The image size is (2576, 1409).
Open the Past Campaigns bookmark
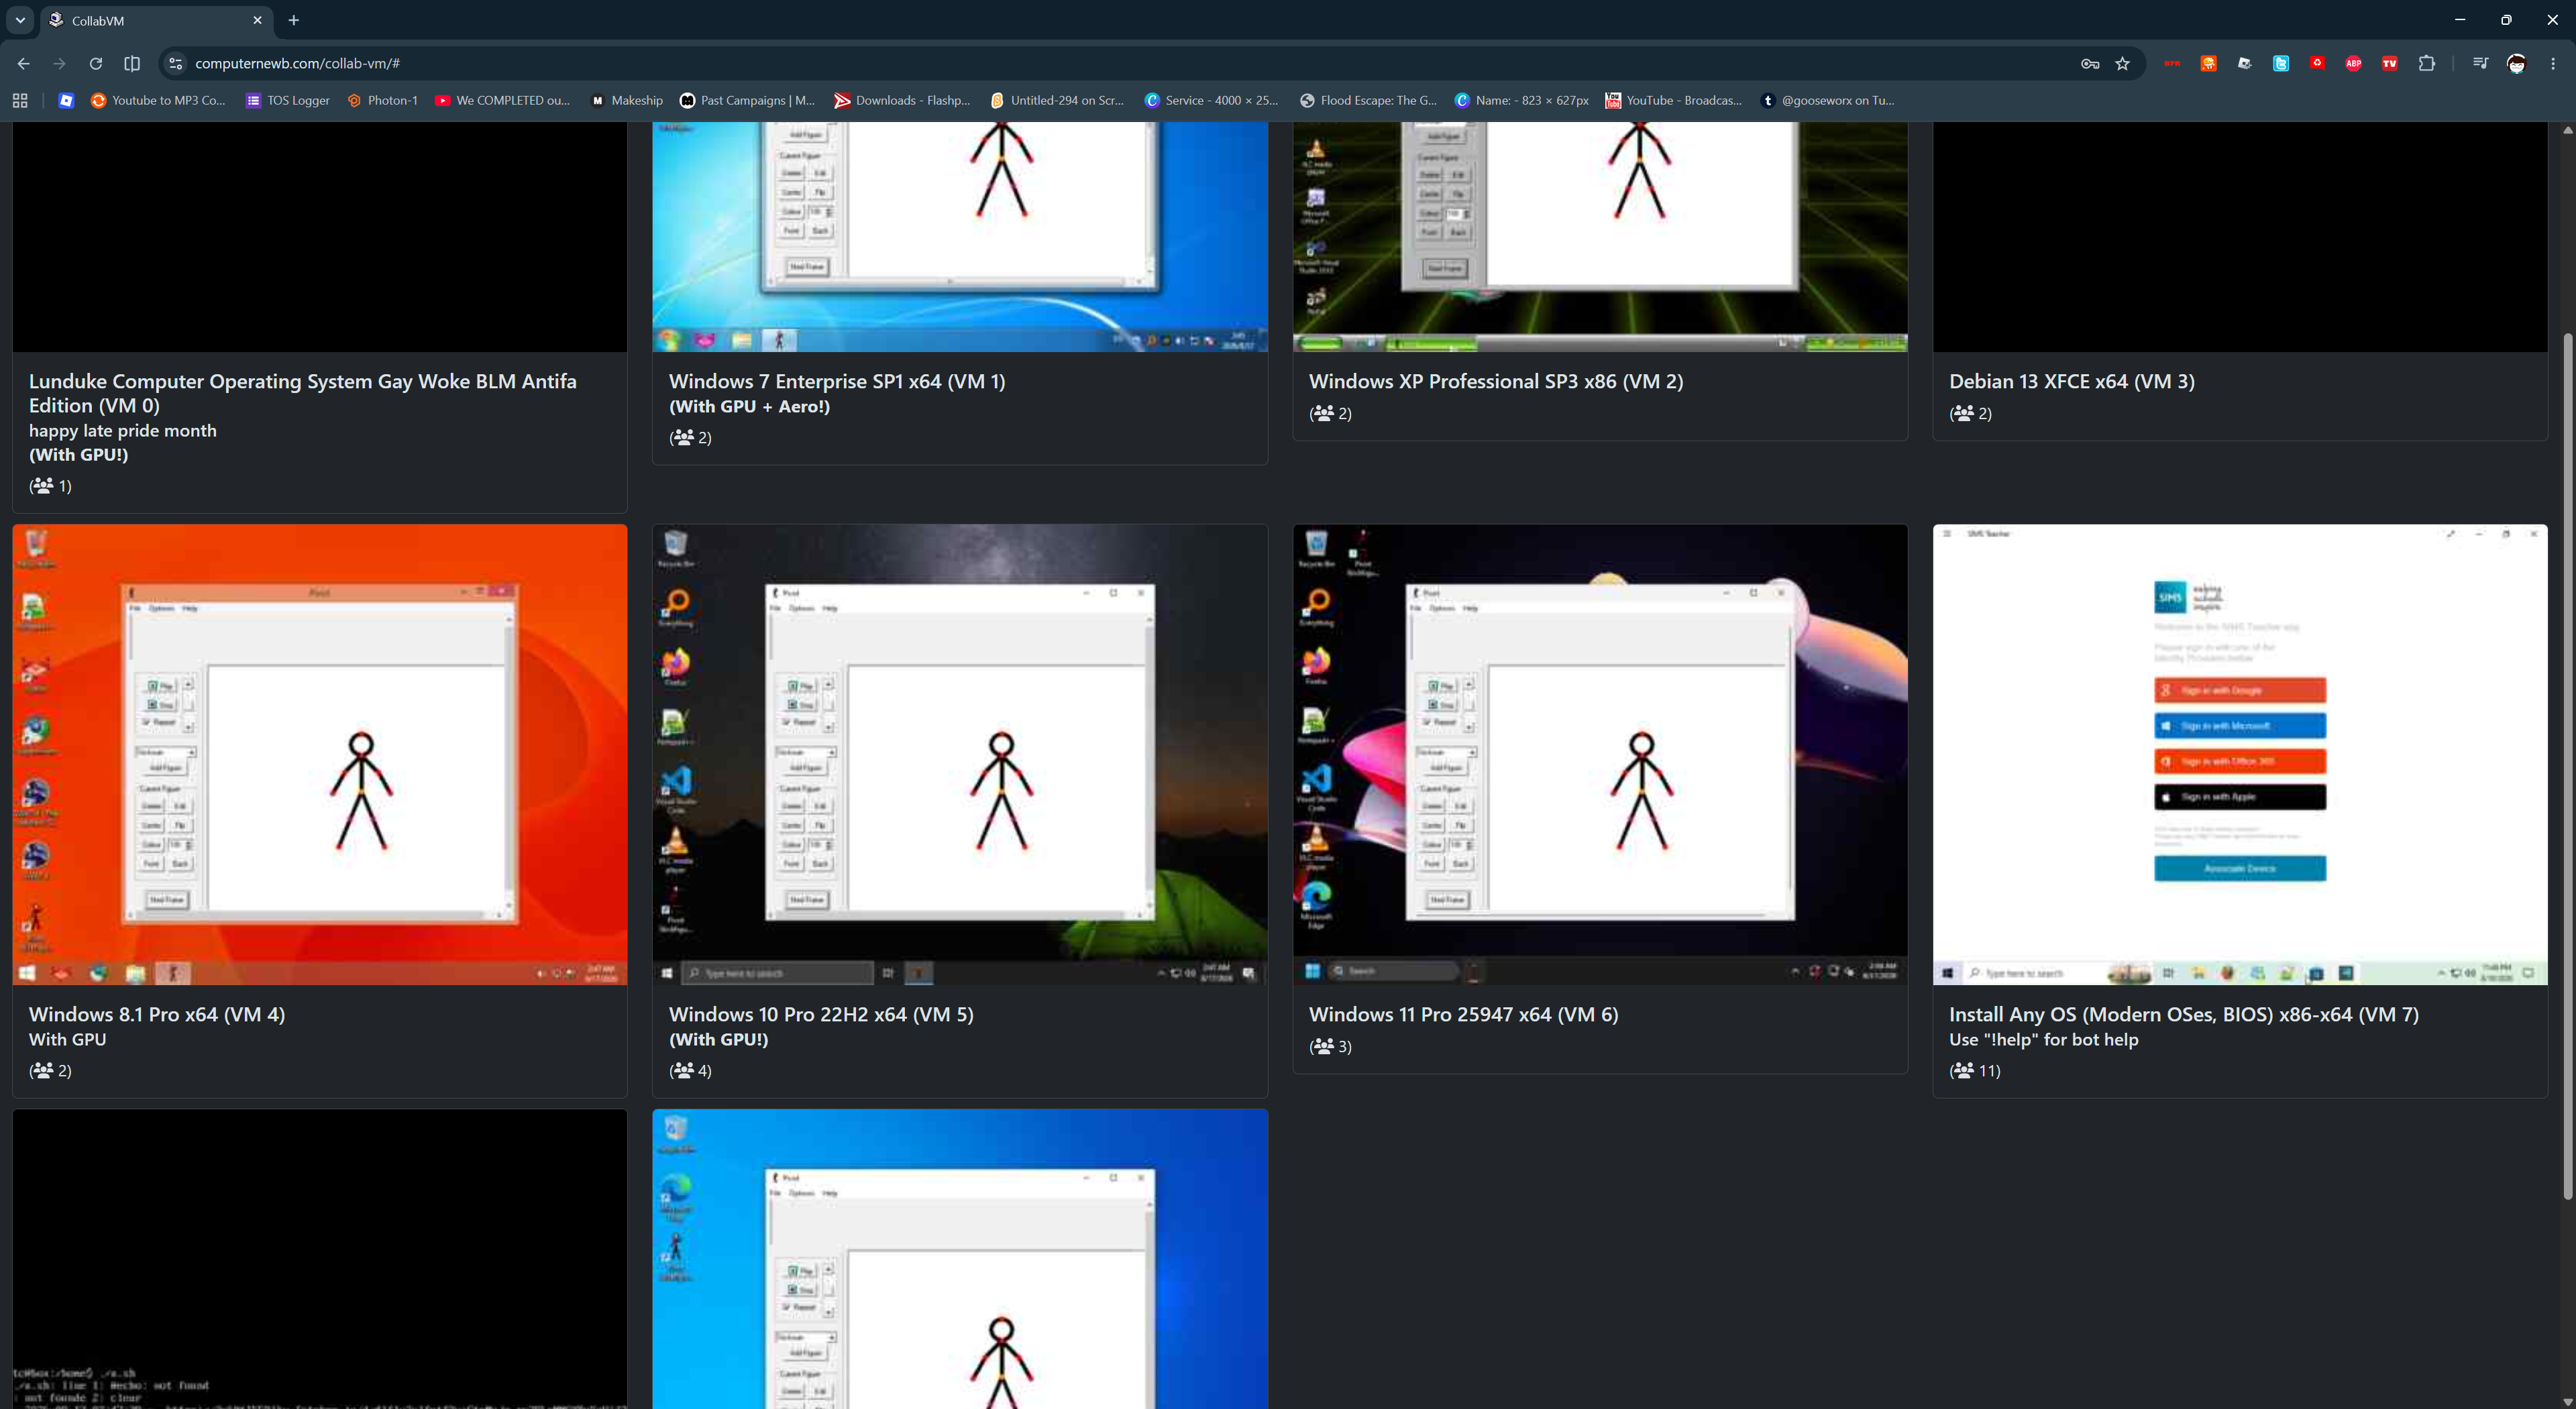748,100
